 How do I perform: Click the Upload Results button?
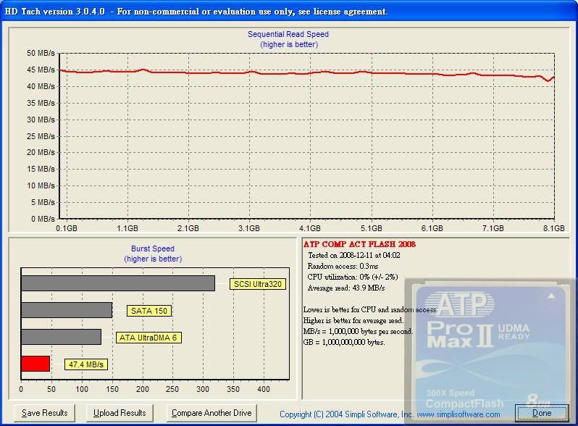tap(120, 413)
